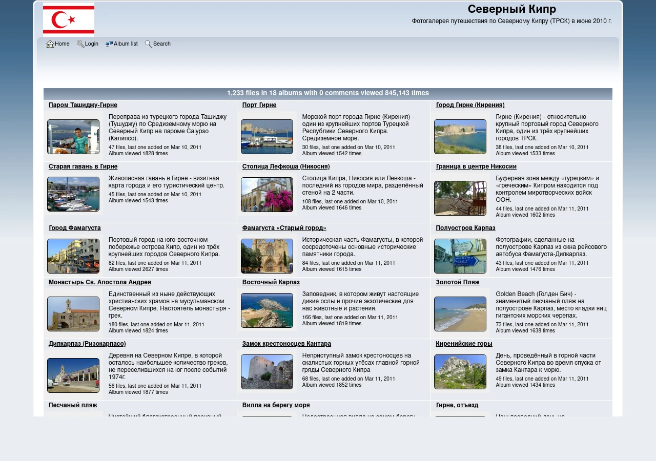656x461 pixels.
Task: Click the Album list icon
Action: point(109,44)
